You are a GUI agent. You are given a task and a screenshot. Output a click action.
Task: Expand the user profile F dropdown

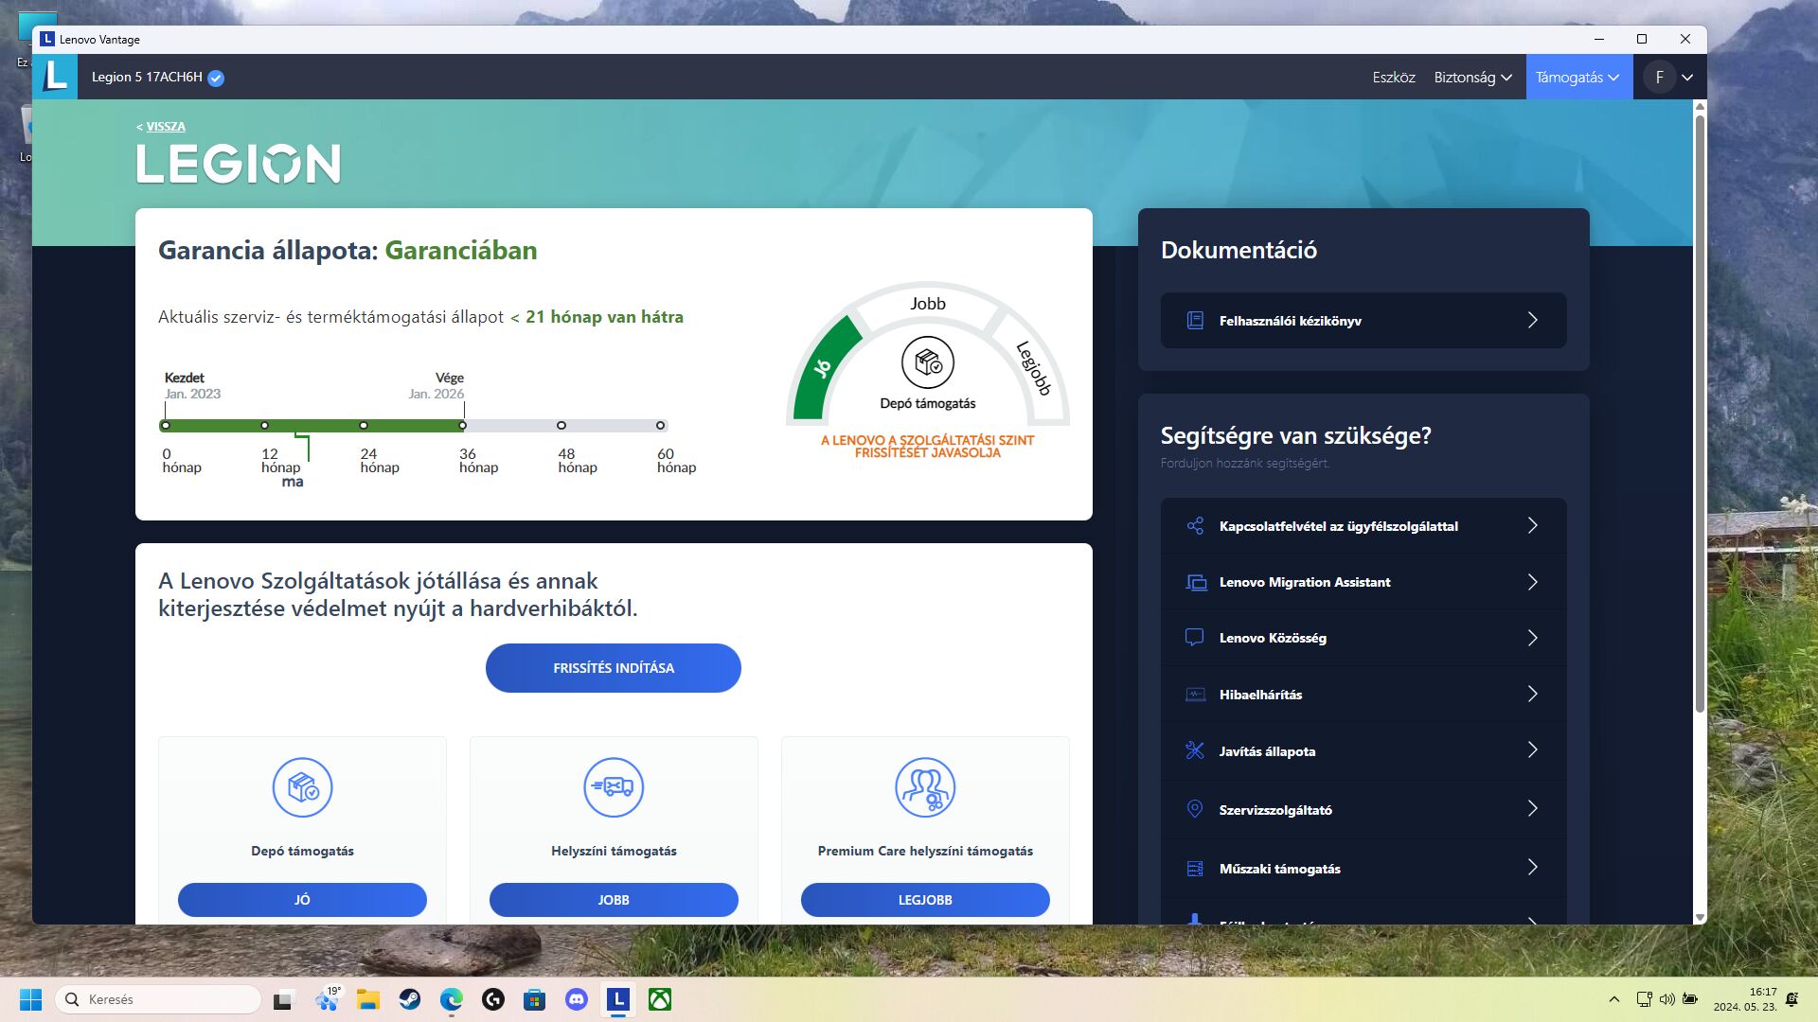1687,78
